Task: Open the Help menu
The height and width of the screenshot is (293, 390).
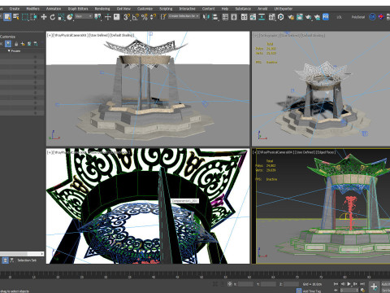Action: point(225,9)
